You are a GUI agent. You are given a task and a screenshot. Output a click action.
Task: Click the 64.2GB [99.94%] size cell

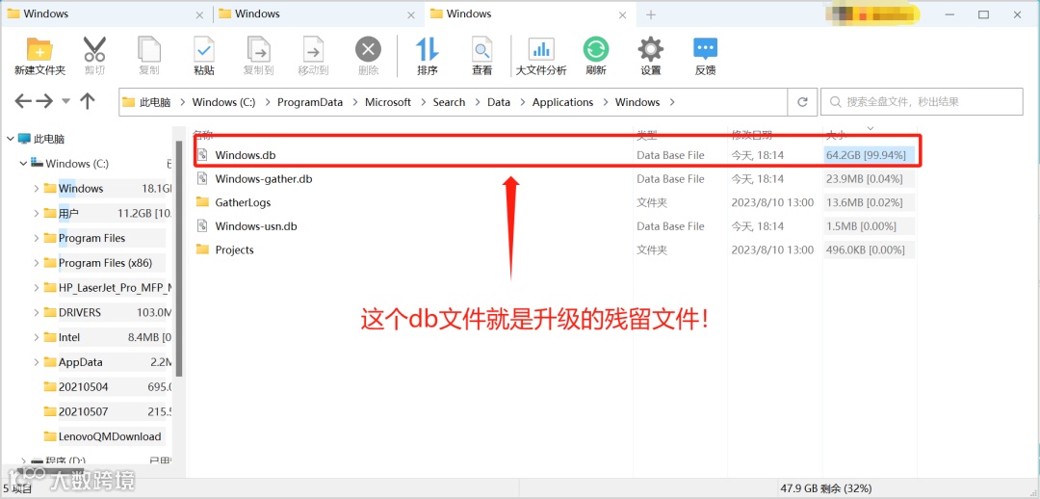(x=870, y=154)
